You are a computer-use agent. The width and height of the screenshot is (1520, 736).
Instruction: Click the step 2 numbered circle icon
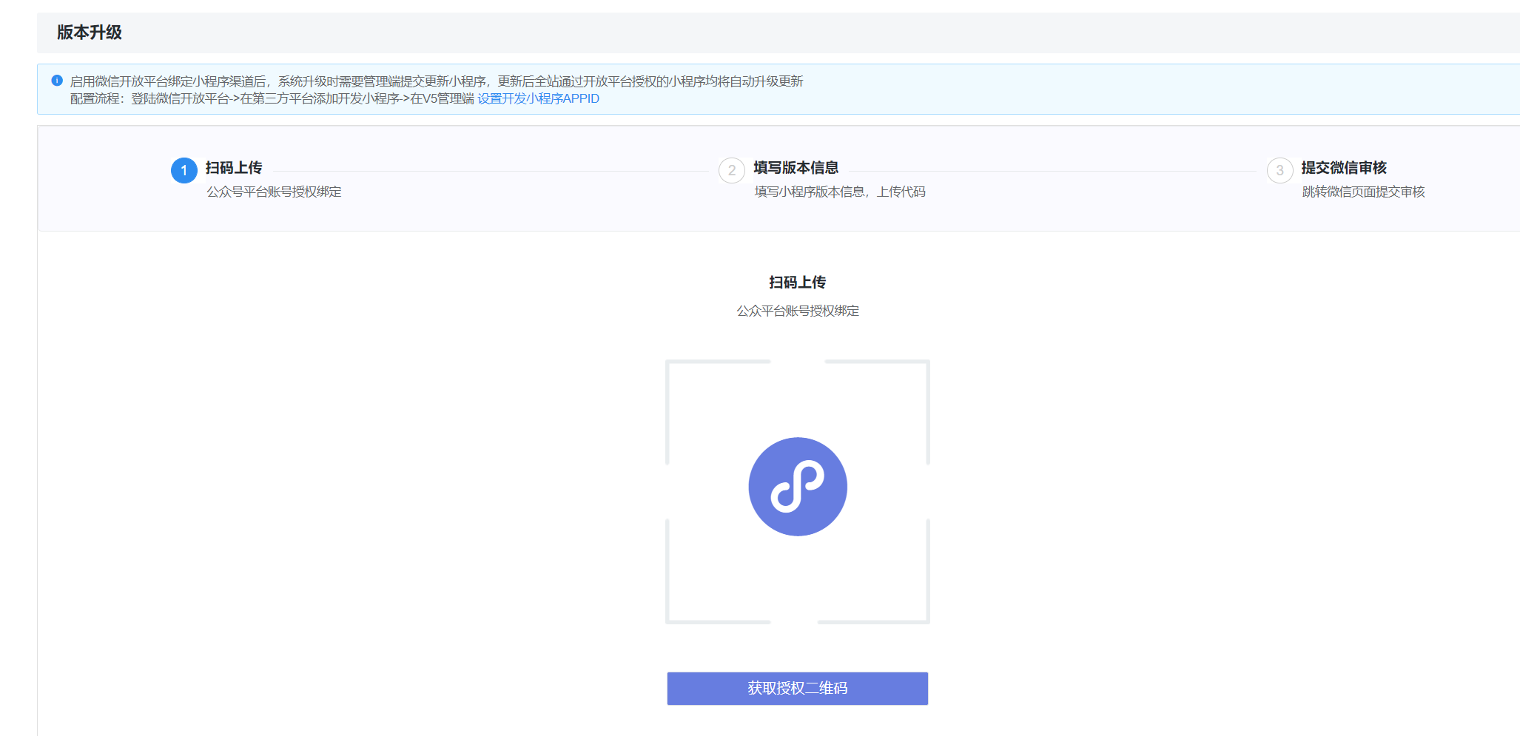(731, 170)
